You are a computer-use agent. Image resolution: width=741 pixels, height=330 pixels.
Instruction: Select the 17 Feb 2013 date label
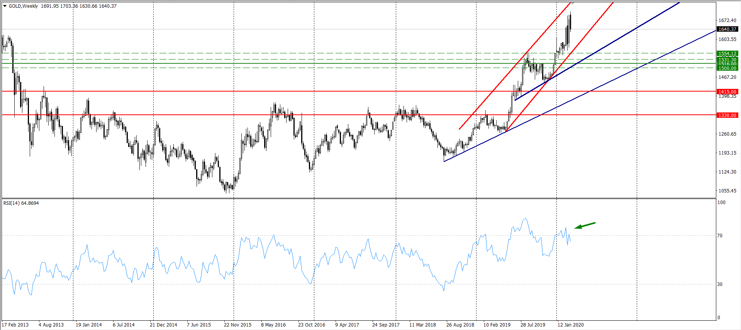(x=15, y=325)
